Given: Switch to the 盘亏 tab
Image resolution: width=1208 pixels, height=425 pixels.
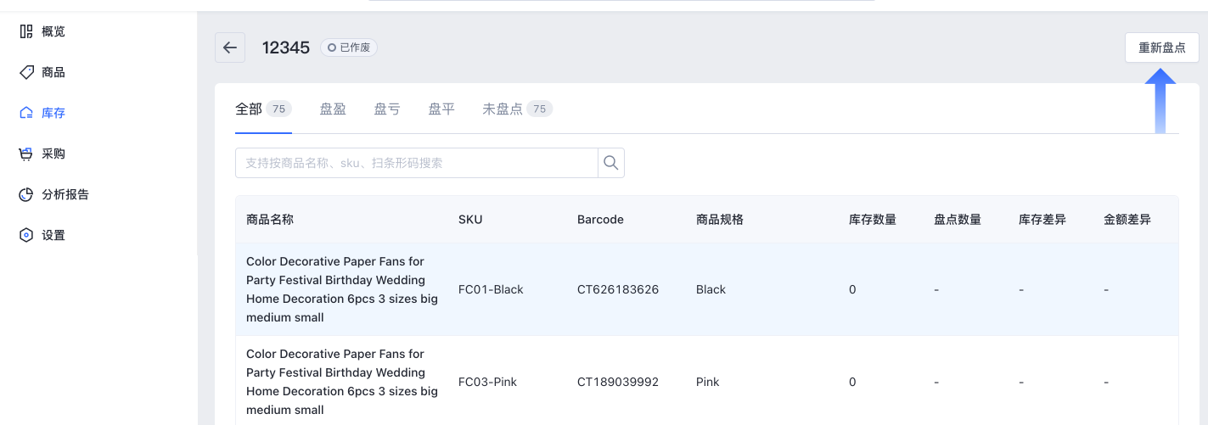Looking at the screenshot, I should [x=387, y=109].
